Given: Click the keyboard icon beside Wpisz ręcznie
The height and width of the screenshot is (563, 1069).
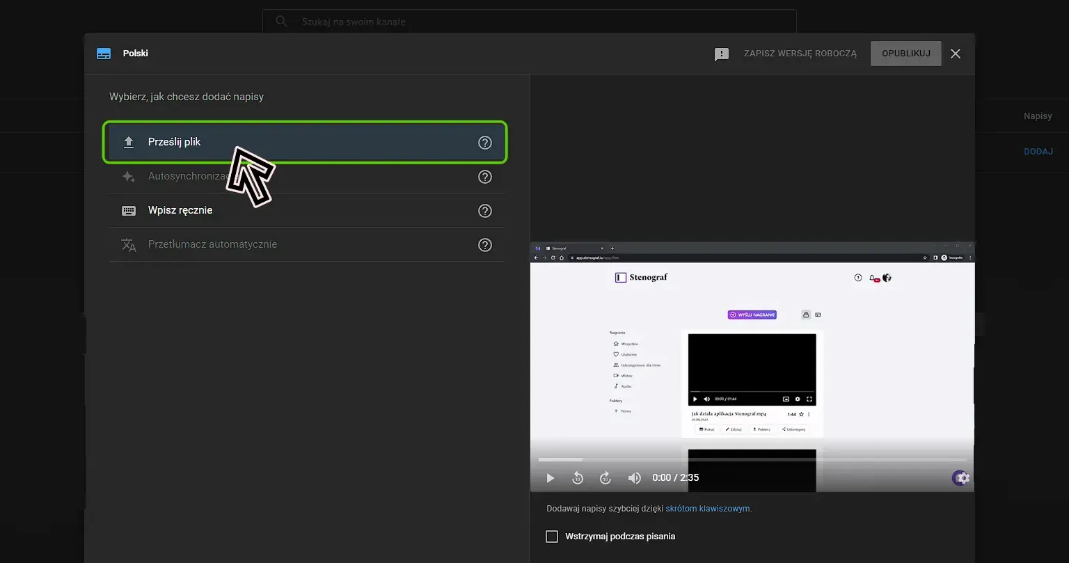Looking at the screenshot, I should pos(129,211).
